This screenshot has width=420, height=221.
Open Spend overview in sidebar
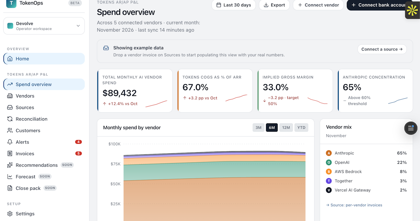(x=44, y=84)
